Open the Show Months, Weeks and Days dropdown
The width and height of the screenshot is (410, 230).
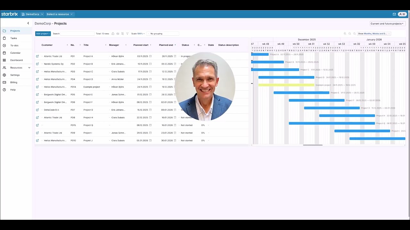pyautogui.click(x=374, y=34)
